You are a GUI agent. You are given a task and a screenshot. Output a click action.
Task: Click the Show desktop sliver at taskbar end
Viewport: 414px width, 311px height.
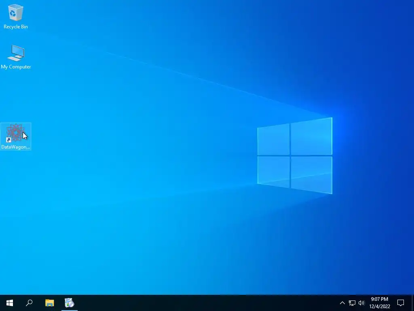point(413,303)
